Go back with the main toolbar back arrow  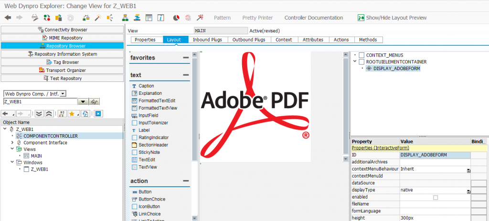point(8,18)
